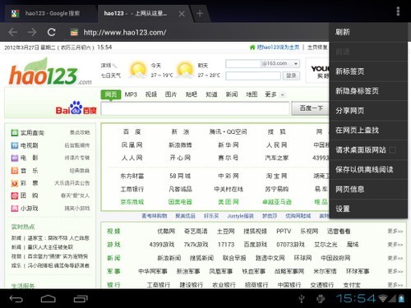Click tomorrow's weather sun icon
This screenshot has height=308, width=411.
pos(185,70)
